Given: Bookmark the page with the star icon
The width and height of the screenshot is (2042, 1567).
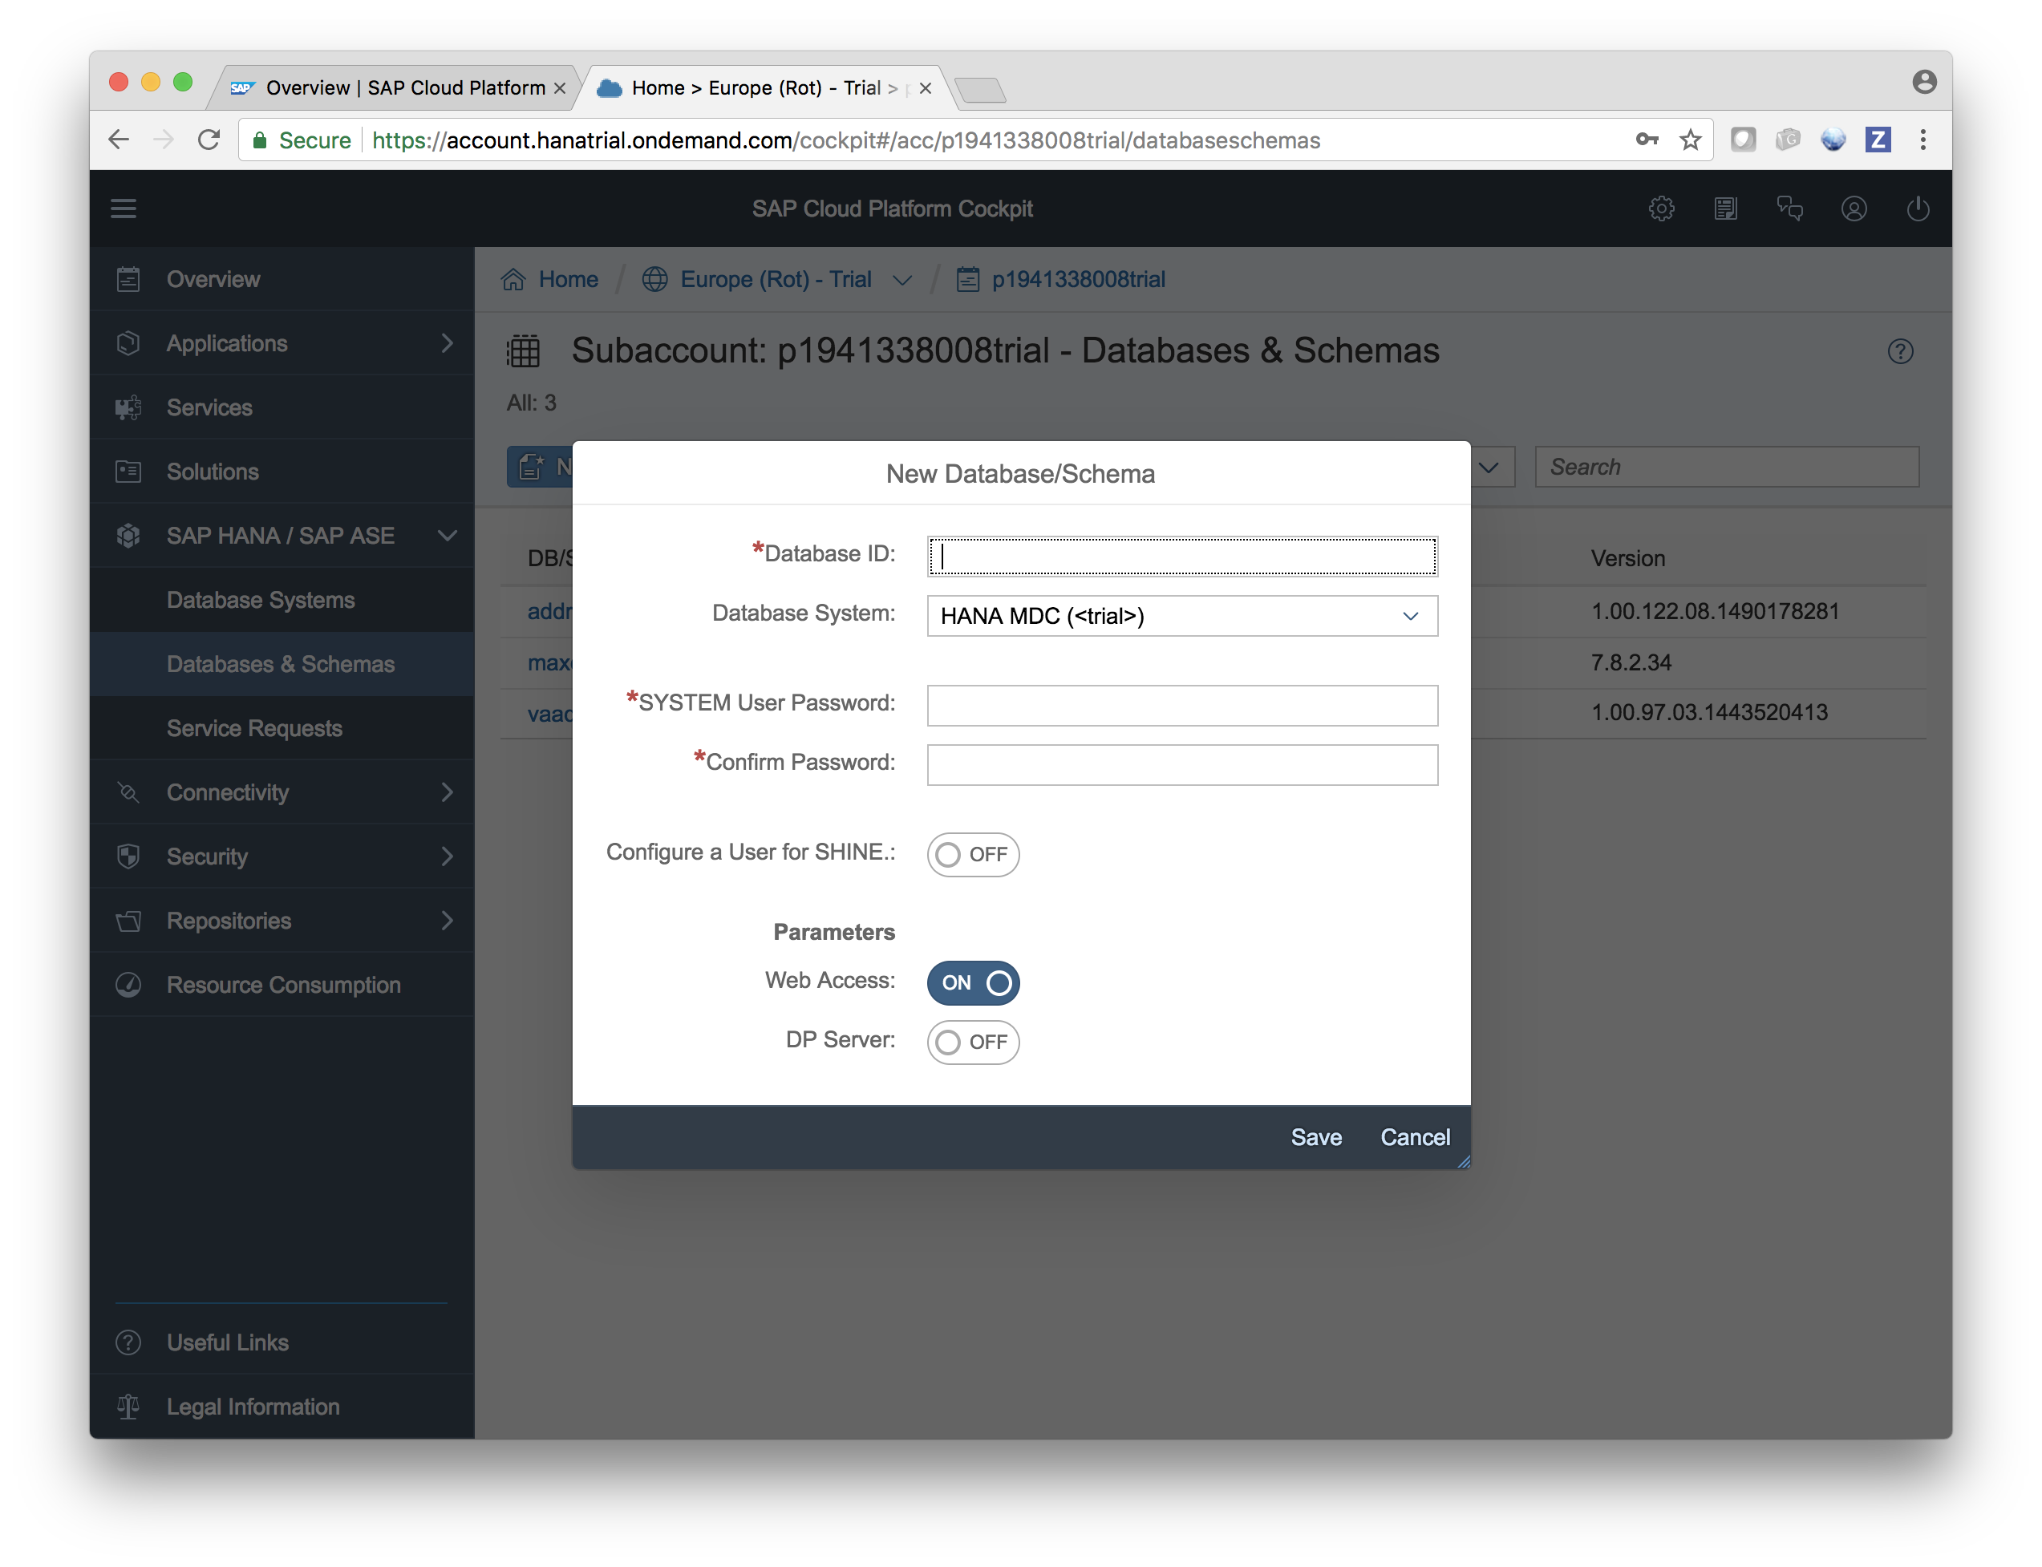Looking at the screenshot, I should [1689, 140].
